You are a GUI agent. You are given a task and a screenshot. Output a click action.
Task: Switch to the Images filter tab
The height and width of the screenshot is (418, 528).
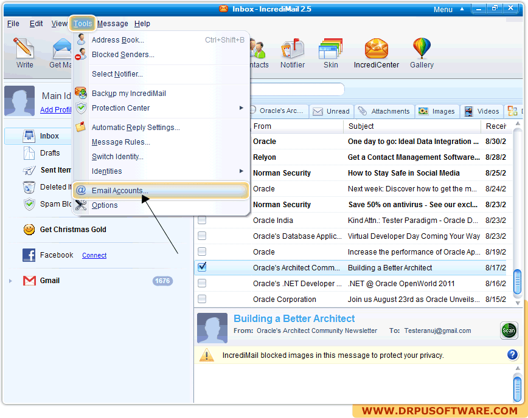(437, 111)
